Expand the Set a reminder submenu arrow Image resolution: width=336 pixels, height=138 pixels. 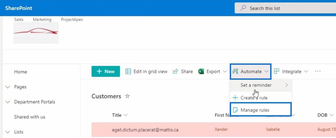(286, 85)
